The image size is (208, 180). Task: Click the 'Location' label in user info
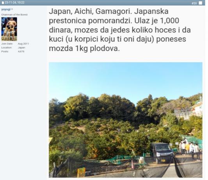[x=7, y=47]
